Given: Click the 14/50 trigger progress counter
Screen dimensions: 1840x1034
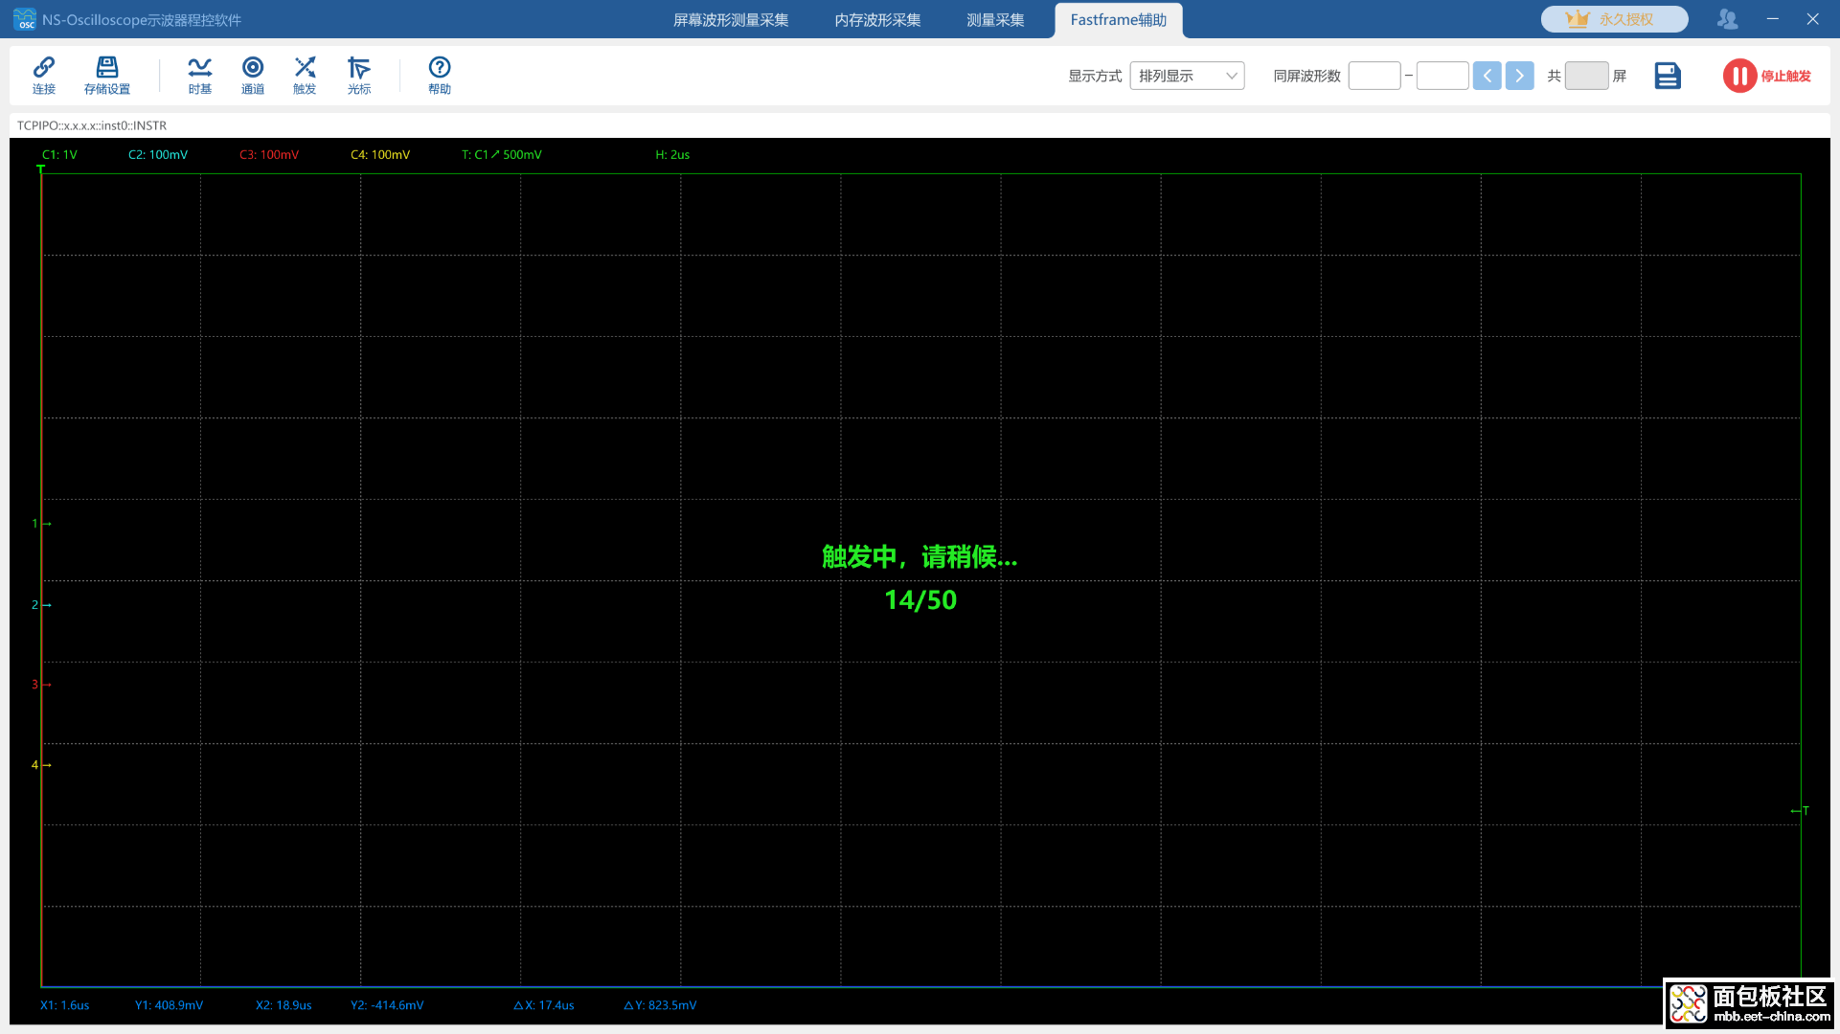Looking at the screenshot, I should coord(920,600).
